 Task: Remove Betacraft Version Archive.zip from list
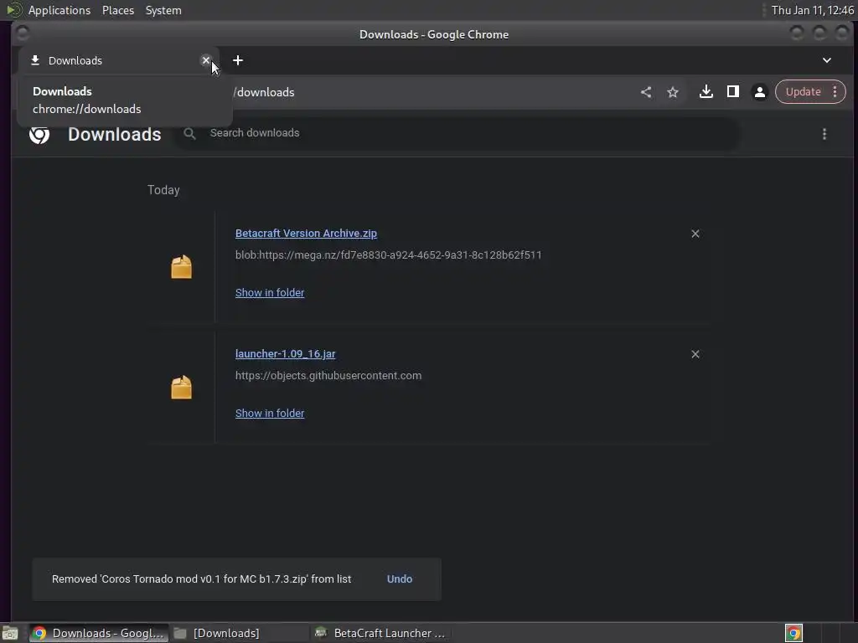click(x=695, y=234)
